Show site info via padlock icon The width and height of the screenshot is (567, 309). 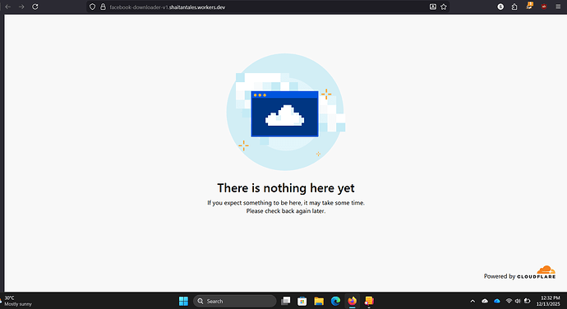103,7
